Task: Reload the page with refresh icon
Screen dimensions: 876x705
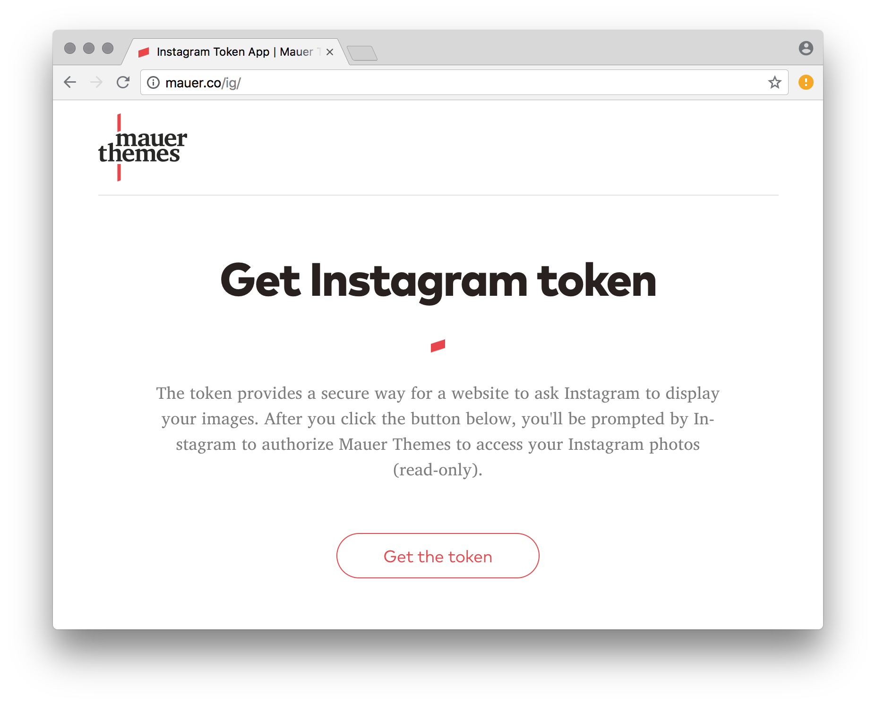Action: 123,82
